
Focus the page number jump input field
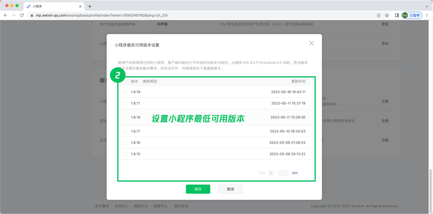coord(283,173)
